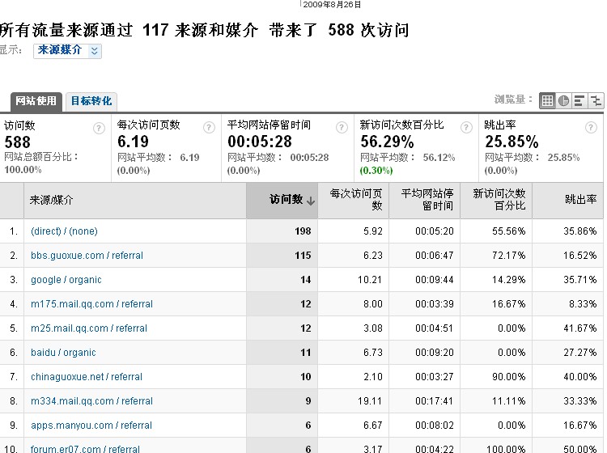The width and height of the screenshot is (607, 453).
Task: Sort by the 来源/媒介 column header
Action: pyautogui.click(x=52, y=200)
